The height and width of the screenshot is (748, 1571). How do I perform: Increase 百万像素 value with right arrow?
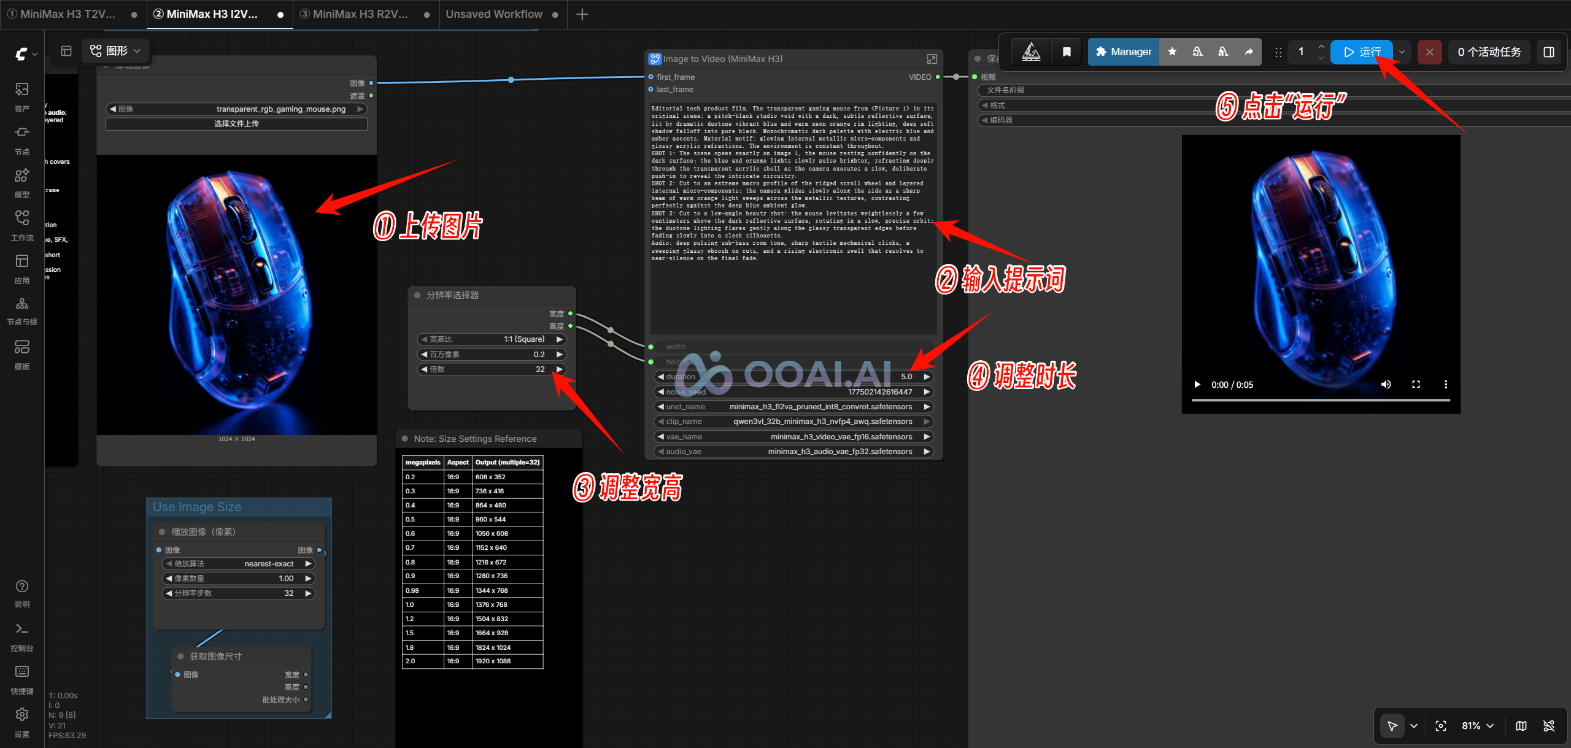point(559,355)
